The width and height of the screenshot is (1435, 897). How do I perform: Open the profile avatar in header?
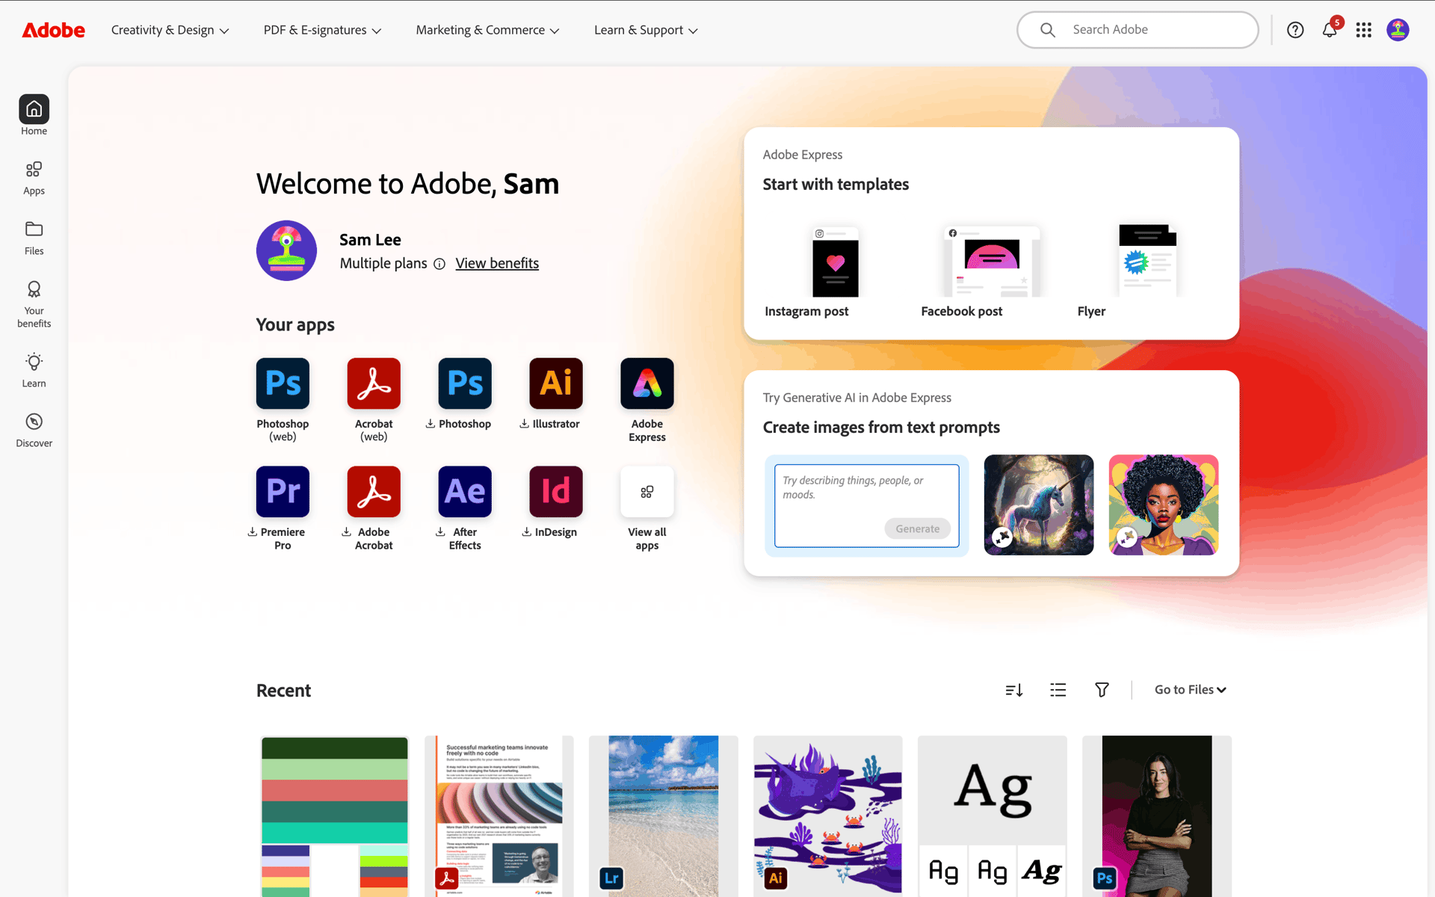click(1398, 30)
